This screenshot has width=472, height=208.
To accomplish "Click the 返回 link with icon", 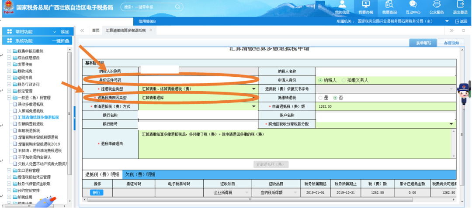I will click(461, 21).
